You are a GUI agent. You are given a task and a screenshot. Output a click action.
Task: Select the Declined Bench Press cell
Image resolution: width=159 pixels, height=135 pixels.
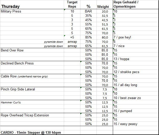[x=17, y=63]
